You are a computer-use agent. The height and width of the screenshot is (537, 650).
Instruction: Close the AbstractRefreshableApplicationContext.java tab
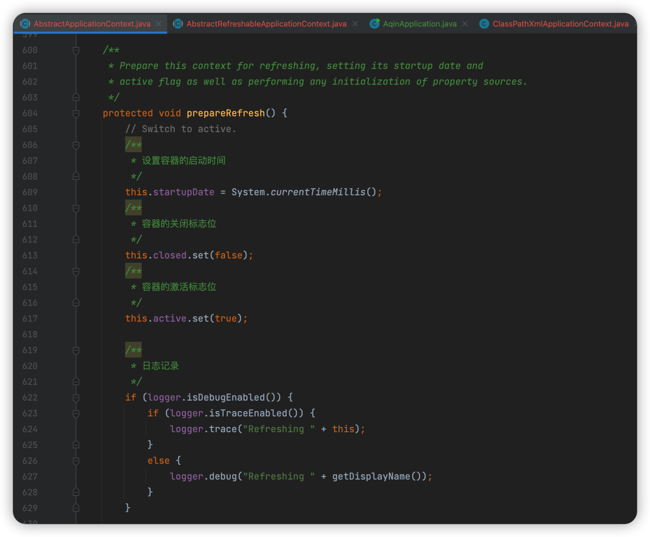click(x=355, y=24)
